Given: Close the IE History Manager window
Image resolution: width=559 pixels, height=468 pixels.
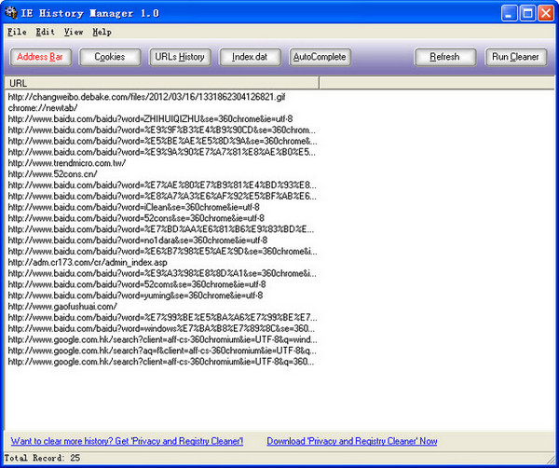Looking at the screenshot, I should [545, 13].
